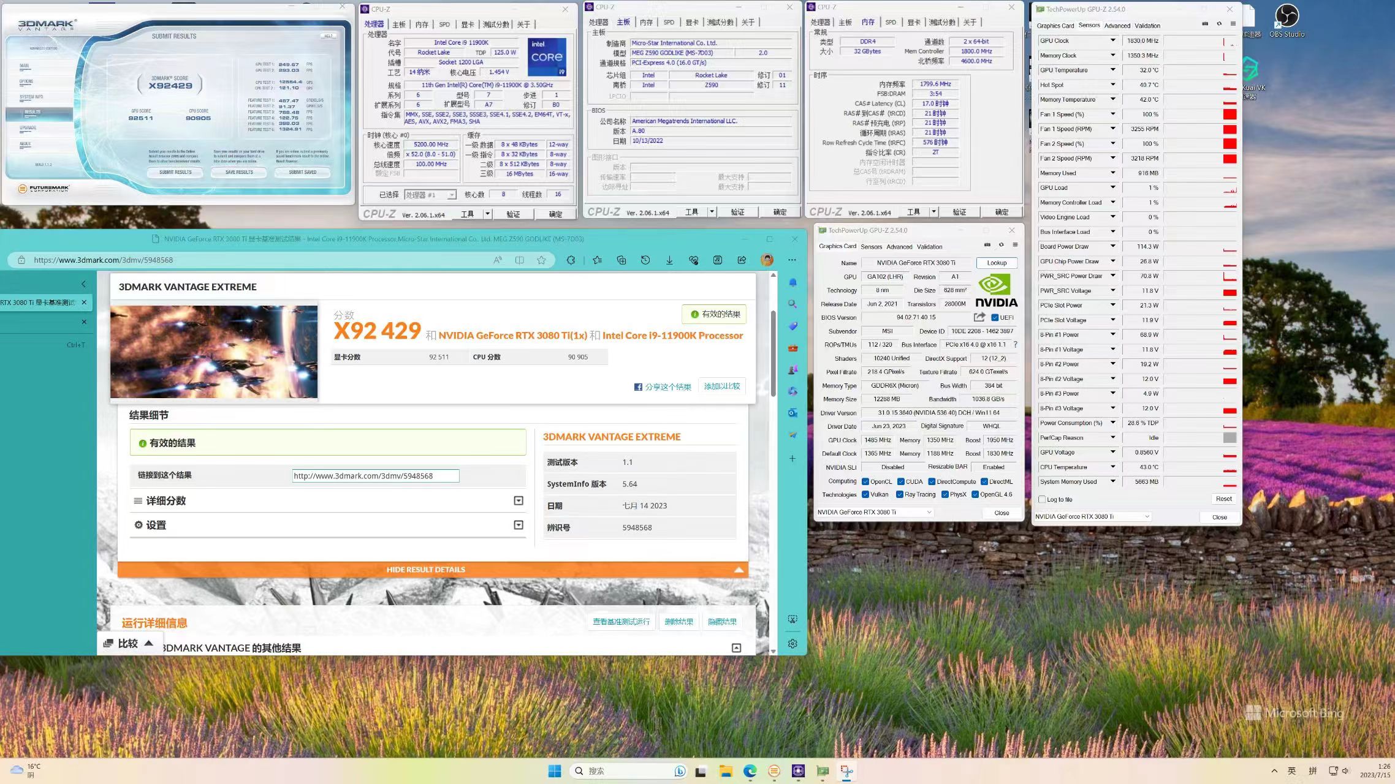
Task: Toggle the Vulkan checkbox
Action: [865, 494]
